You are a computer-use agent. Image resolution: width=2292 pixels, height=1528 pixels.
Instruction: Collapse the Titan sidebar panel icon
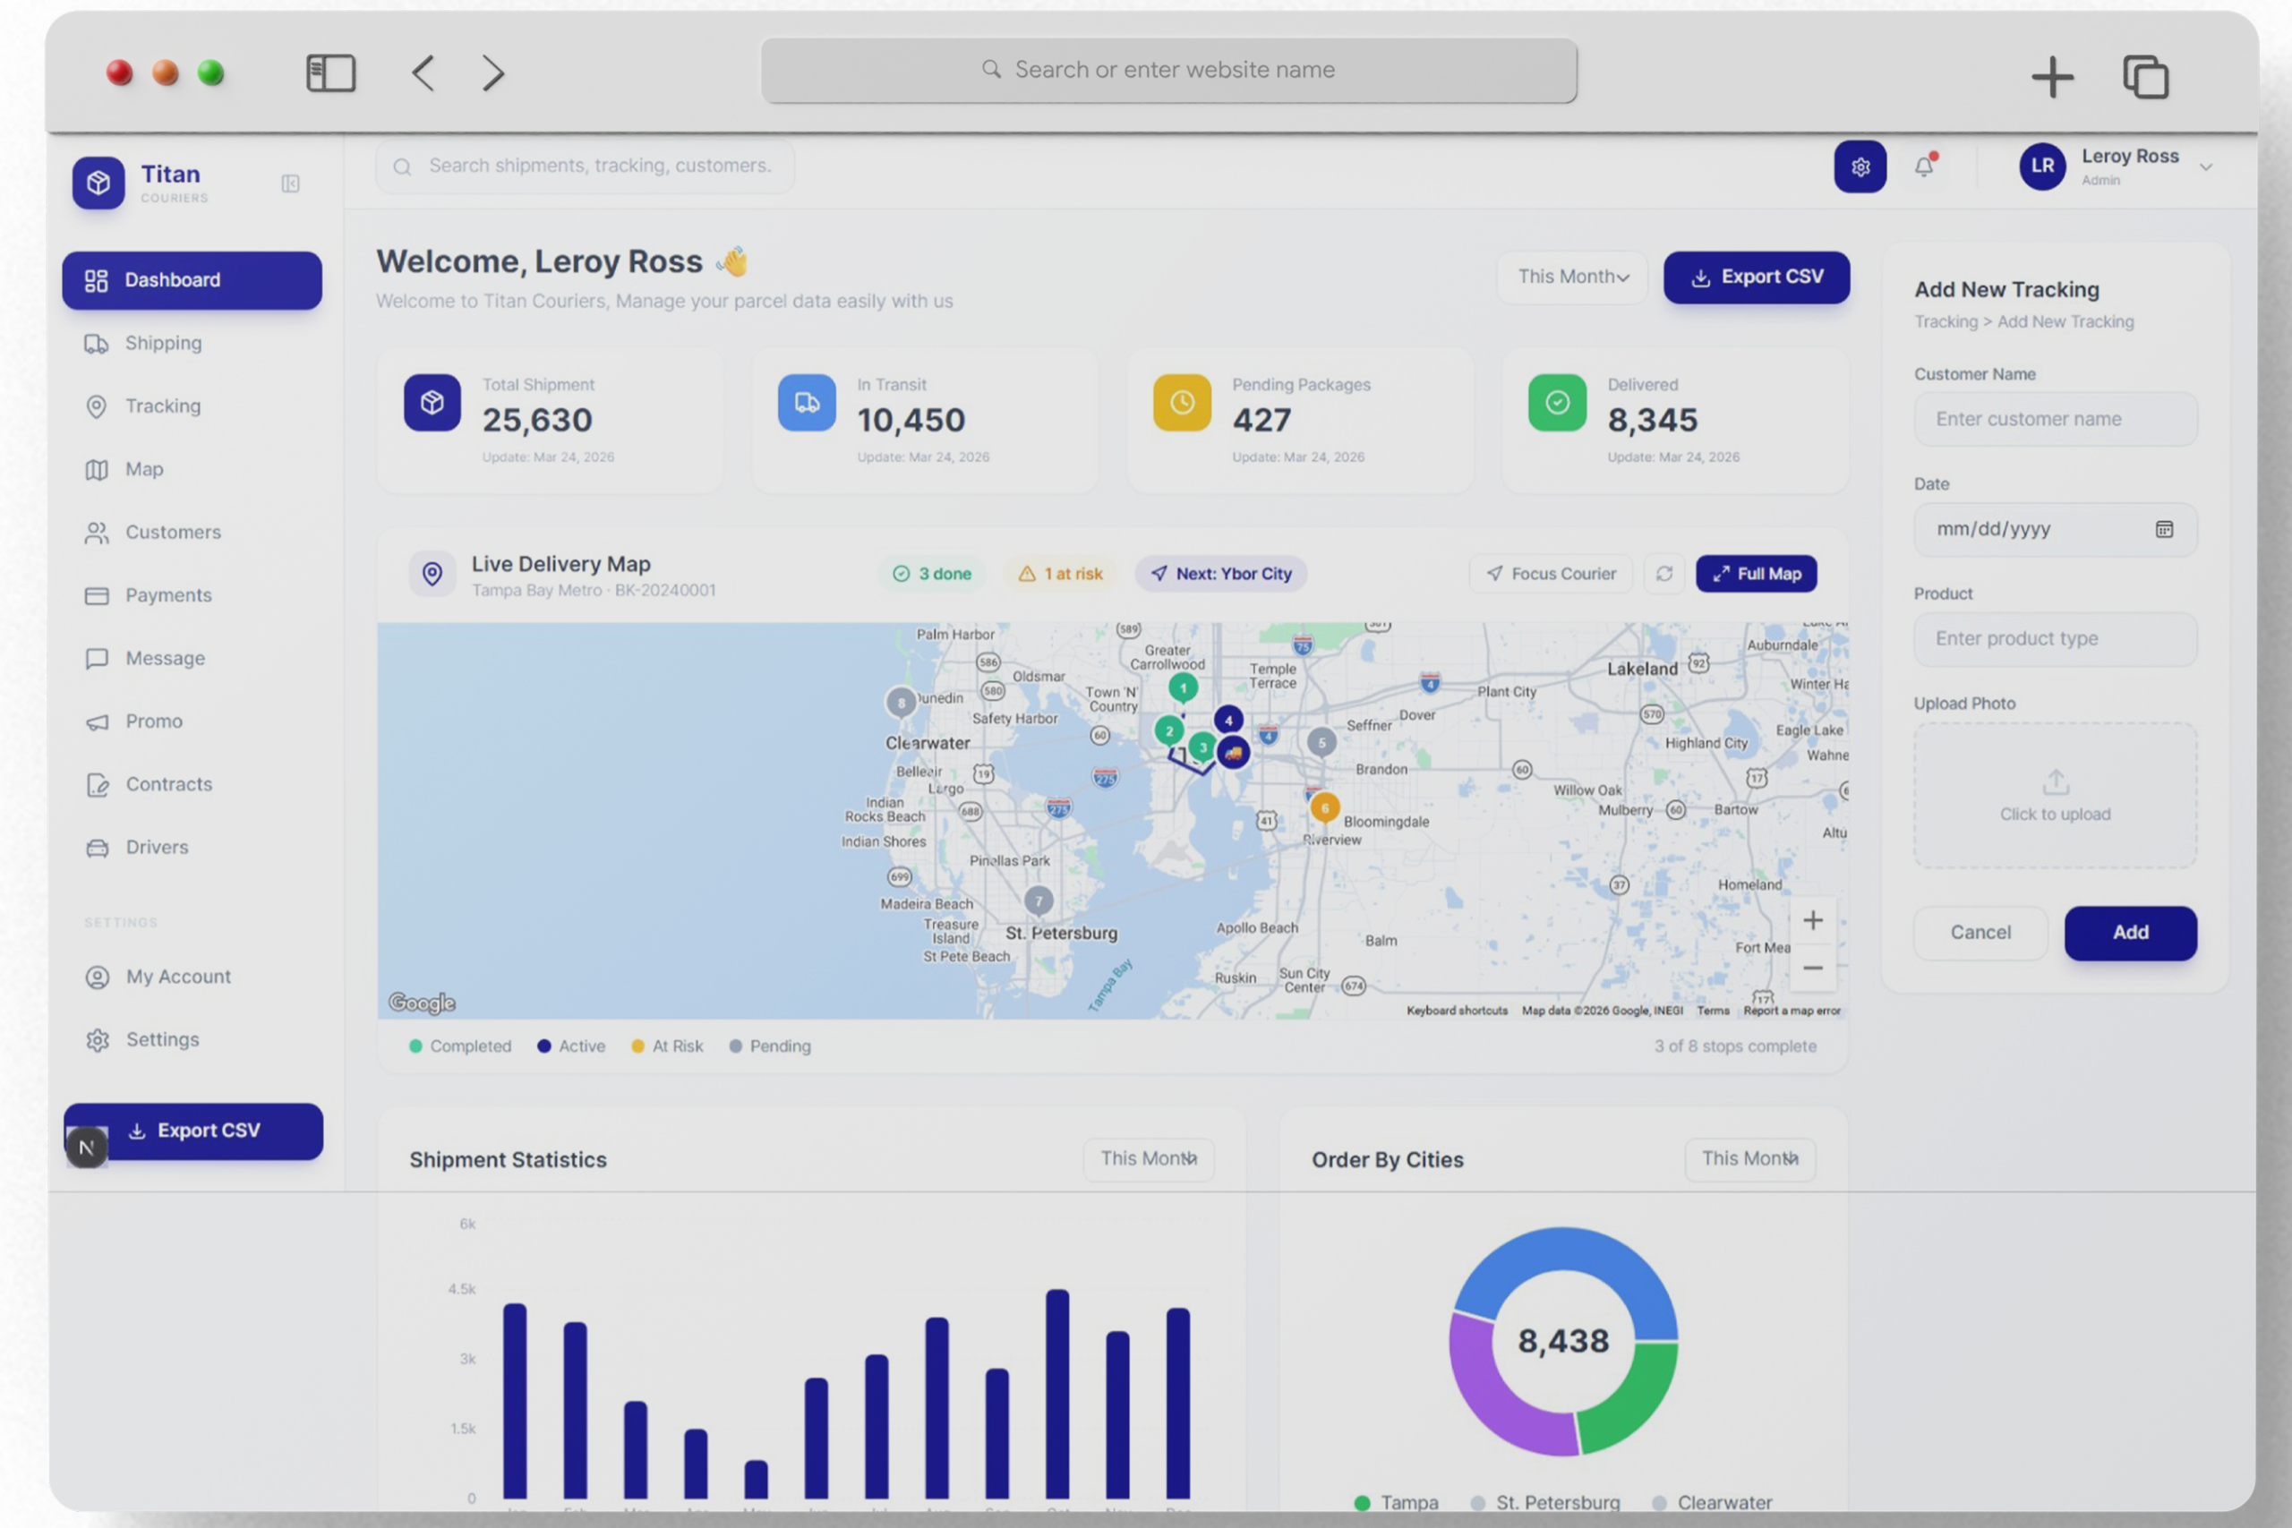(x=290, y=184)
